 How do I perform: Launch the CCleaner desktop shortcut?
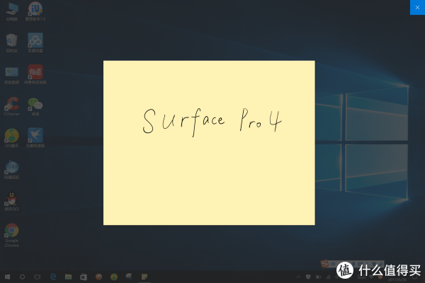[x=11, y=106]
